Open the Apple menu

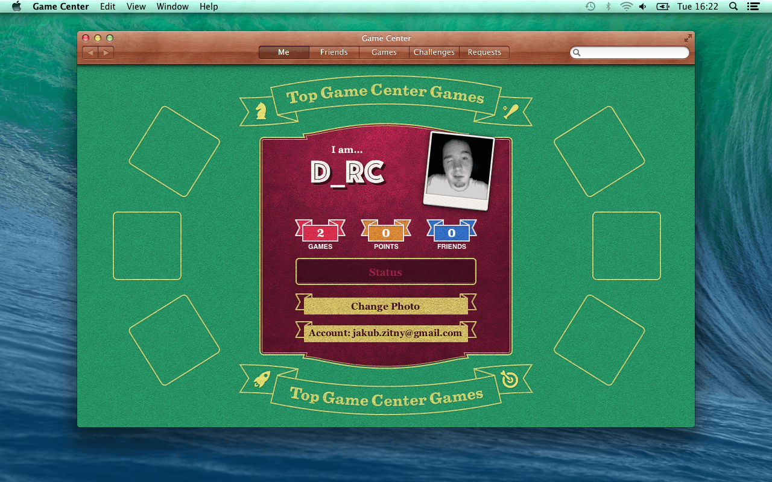pos(16,7)
